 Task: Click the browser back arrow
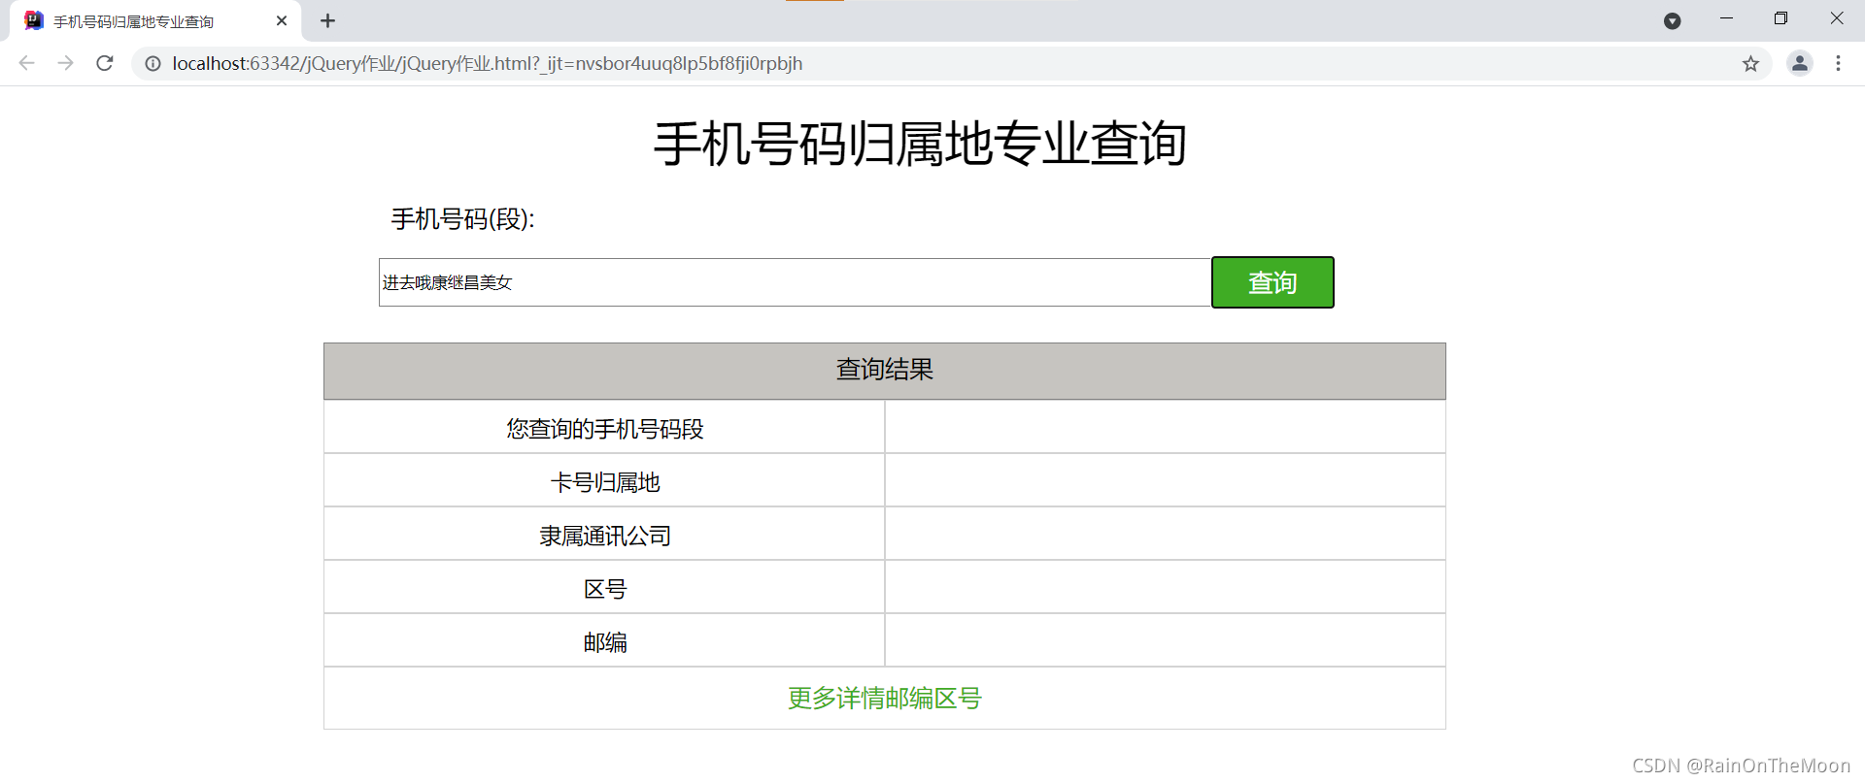(26, 63)
